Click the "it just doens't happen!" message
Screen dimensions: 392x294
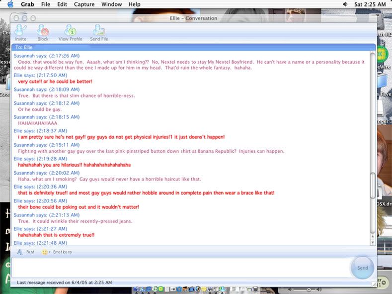tap(121, 137)
